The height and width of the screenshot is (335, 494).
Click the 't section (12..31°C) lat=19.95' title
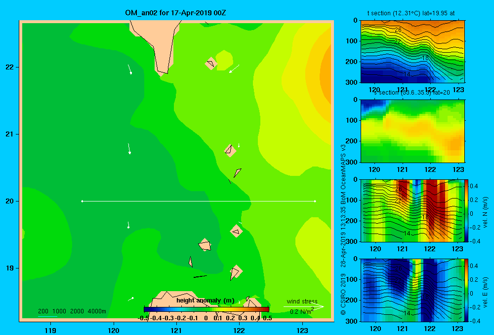pyautogui.click(x=411, y=13)
